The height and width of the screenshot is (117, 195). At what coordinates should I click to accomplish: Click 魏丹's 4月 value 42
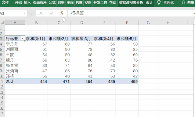click(104, 60)
